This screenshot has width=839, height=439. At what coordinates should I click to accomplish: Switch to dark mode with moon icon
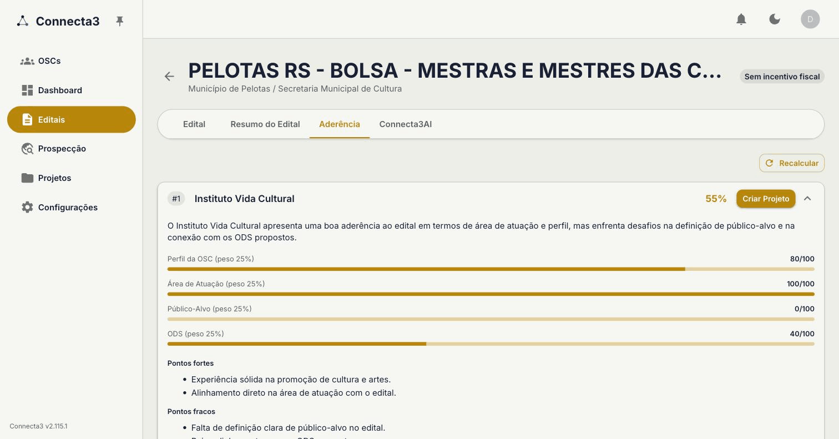coord(775,19)
